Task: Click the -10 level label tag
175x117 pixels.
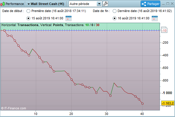Action: click(x=164, y=30)
